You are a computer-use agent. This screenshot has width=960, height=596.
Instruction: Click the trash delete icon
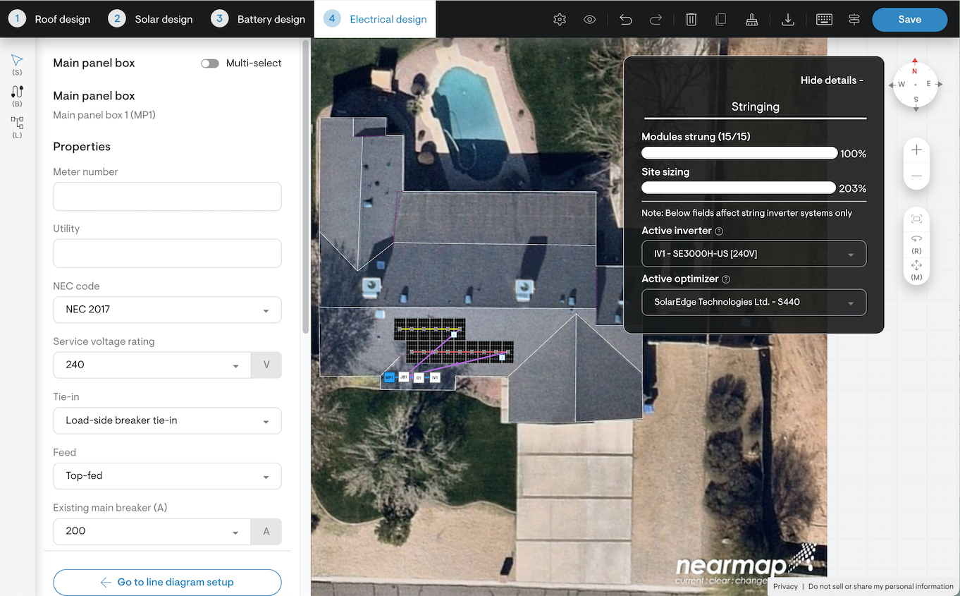tap(691, 20)
